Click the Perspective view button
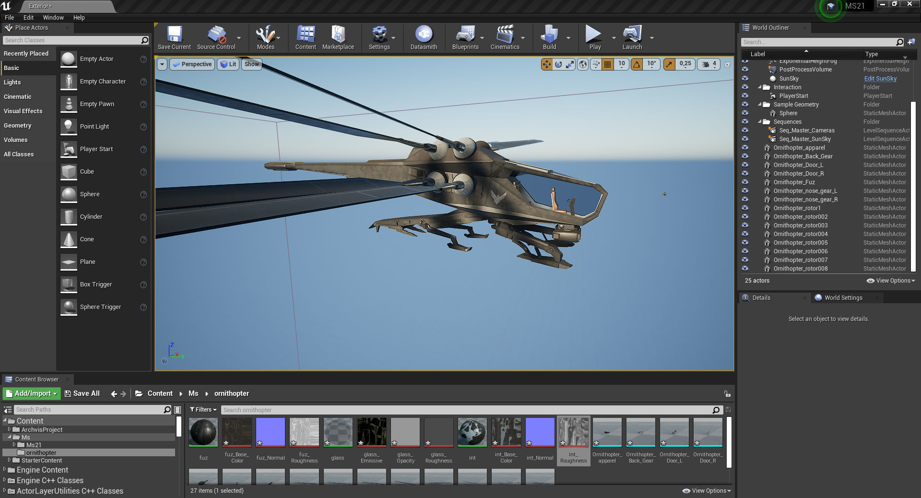This screenshot has height=498, width=921. [x=192, y=64]
